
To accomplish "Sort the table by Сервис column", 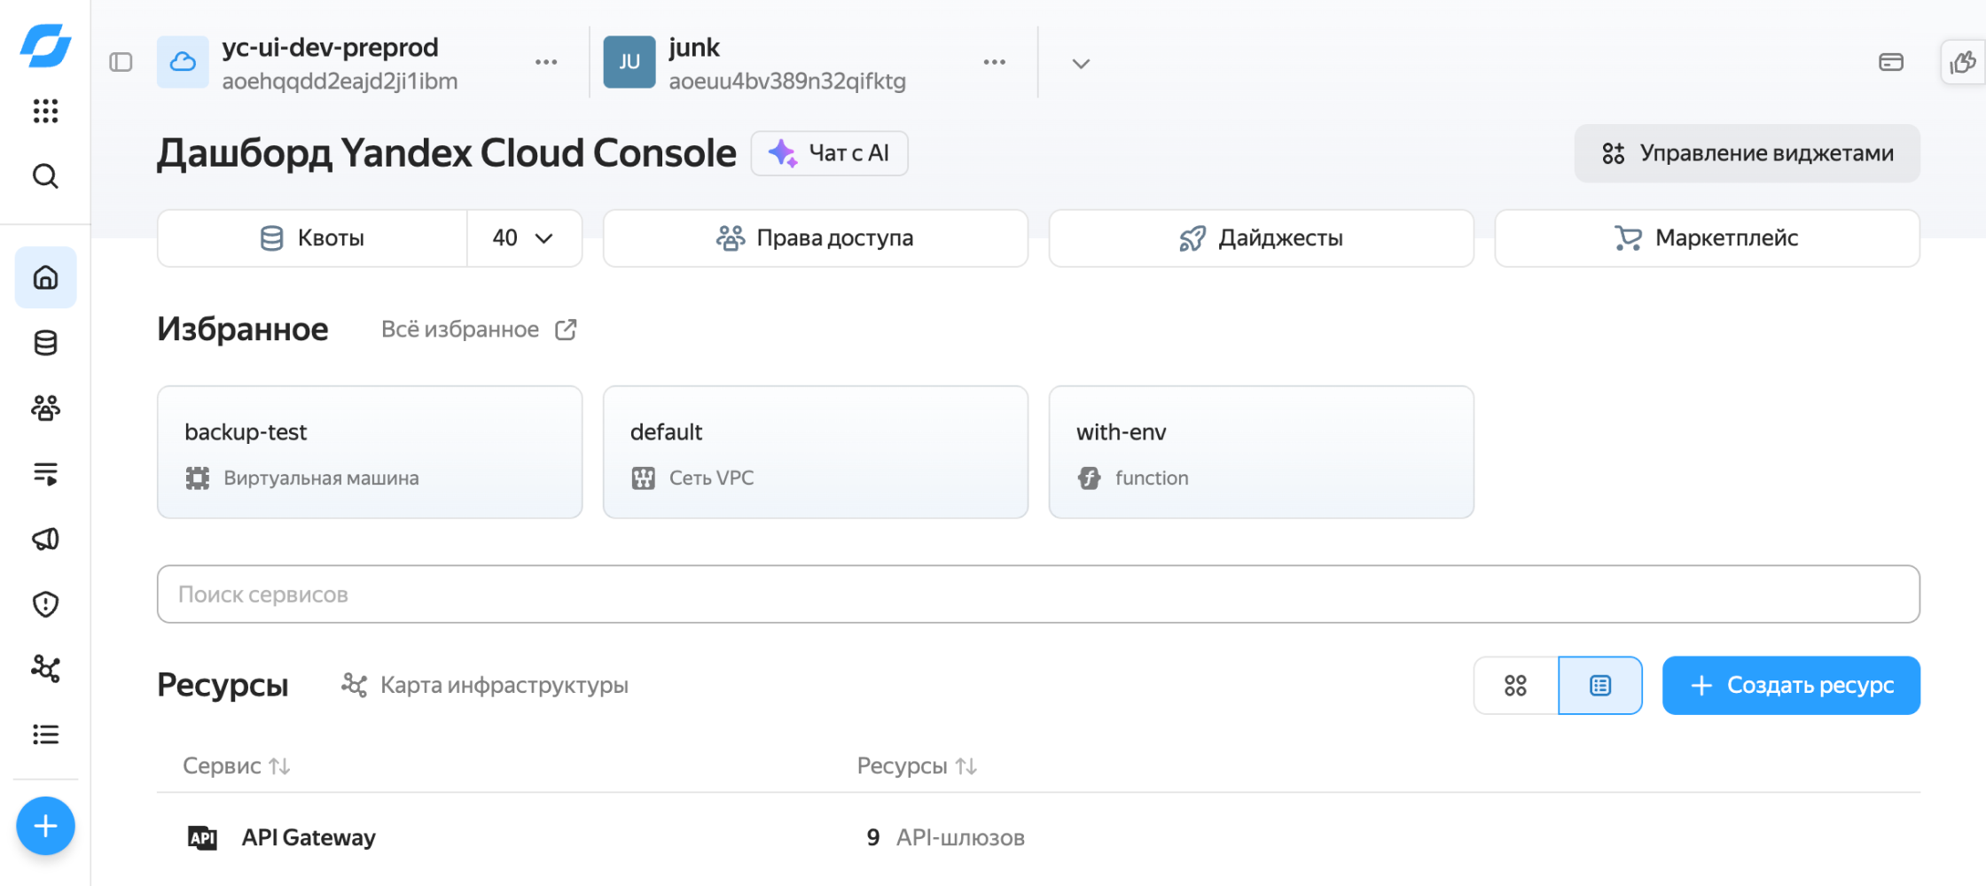I will point(236,766).
